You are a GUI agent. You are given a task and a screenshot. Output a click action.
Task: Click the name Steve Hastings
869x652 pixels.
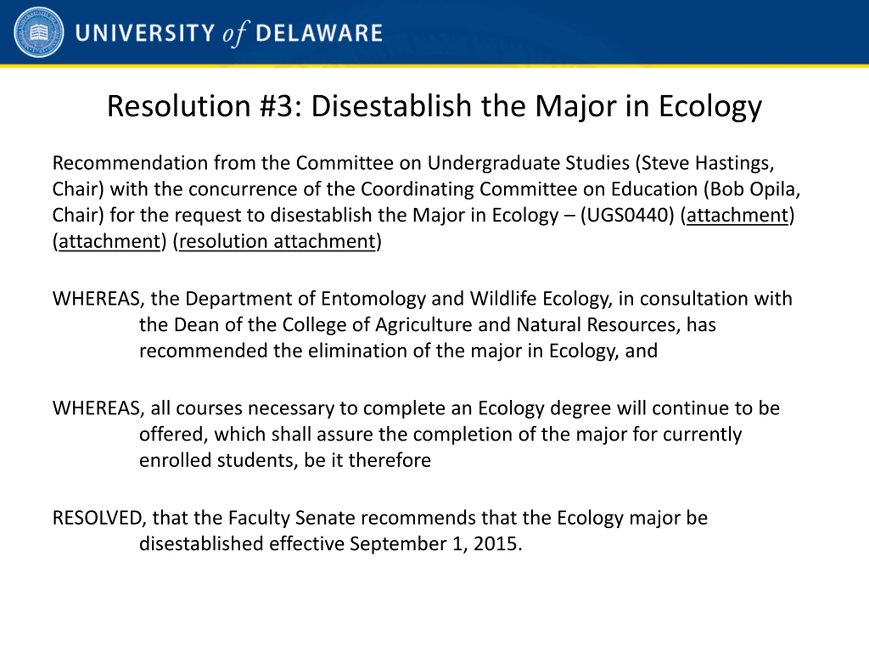704,163
